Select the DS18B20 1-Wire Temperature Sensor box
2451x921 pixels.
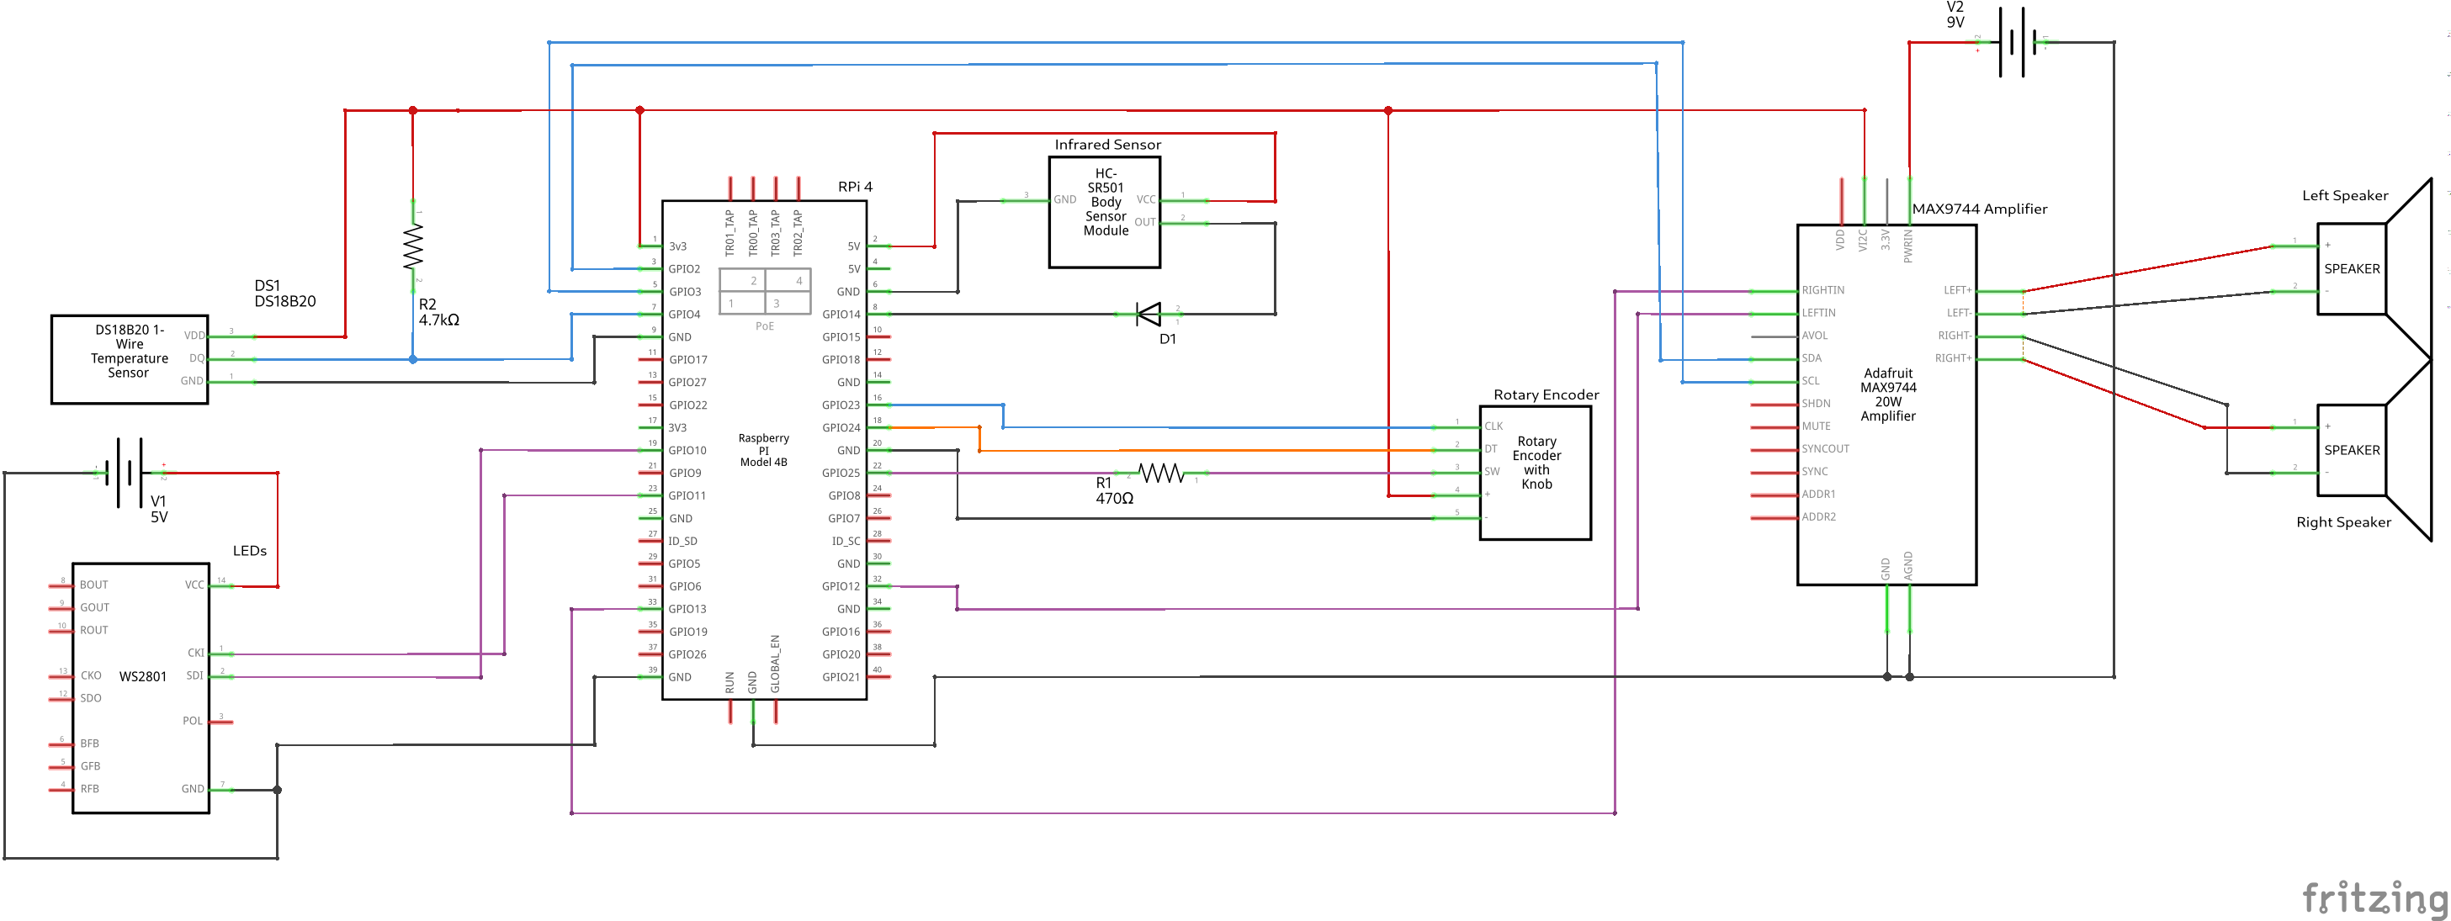130,360
